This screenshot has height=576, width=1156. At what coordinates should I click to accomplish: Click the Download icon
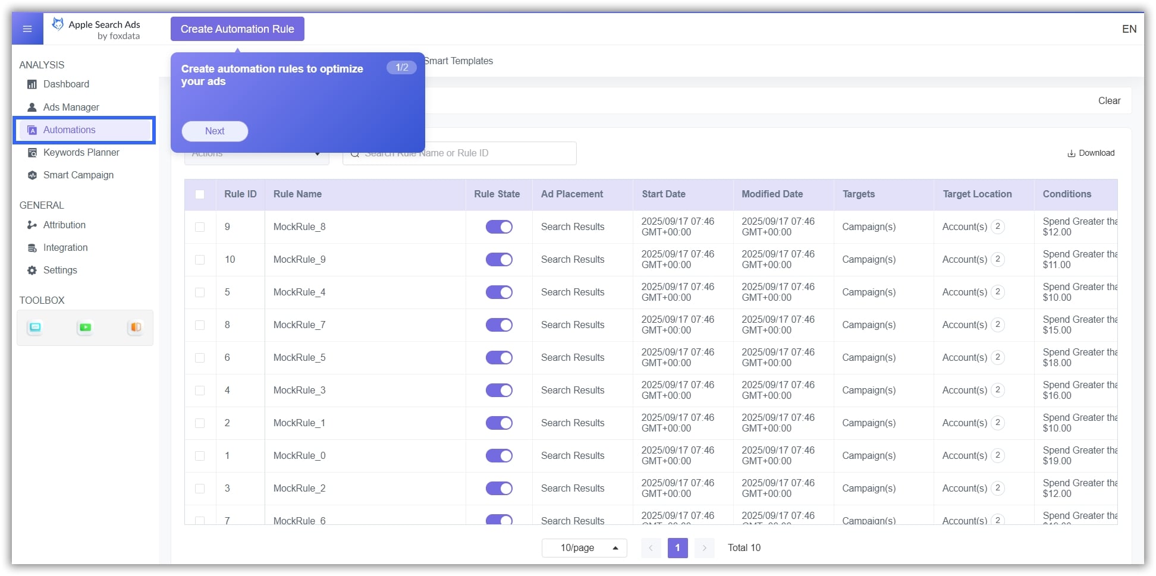(1071, 153)
